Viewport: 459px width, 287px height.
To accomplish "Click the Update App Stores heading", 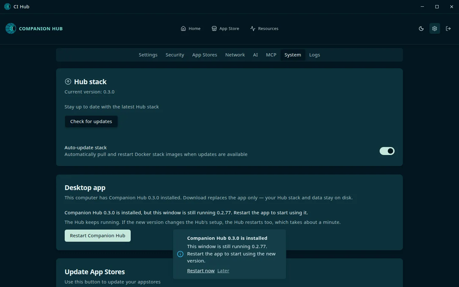I will pyautogui.click(x=95, y=272).
